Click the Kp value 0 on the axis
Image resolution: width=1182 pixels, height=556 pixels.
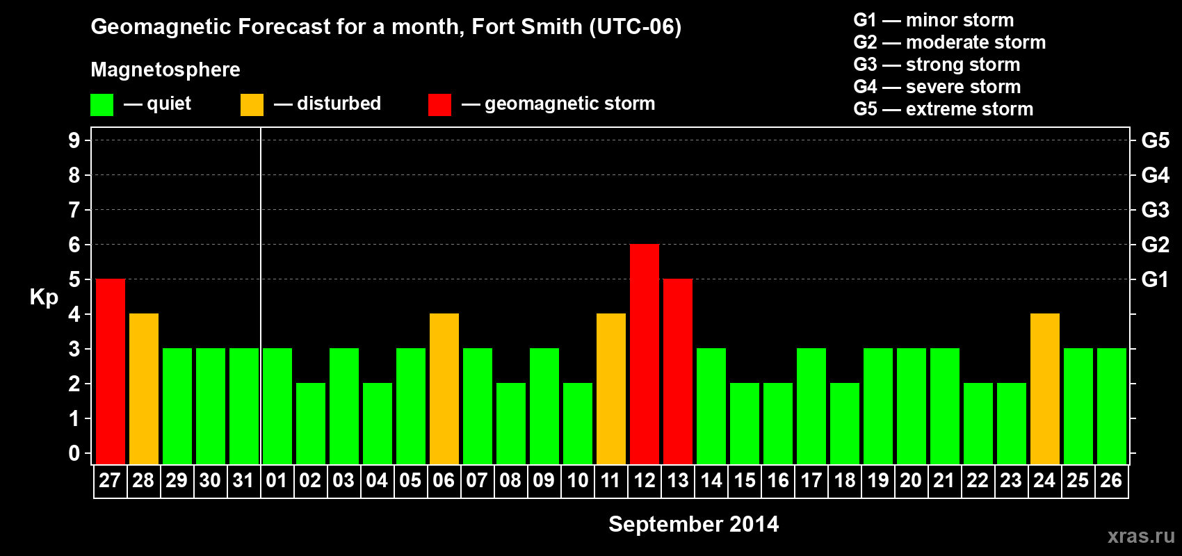coord(74,453)
